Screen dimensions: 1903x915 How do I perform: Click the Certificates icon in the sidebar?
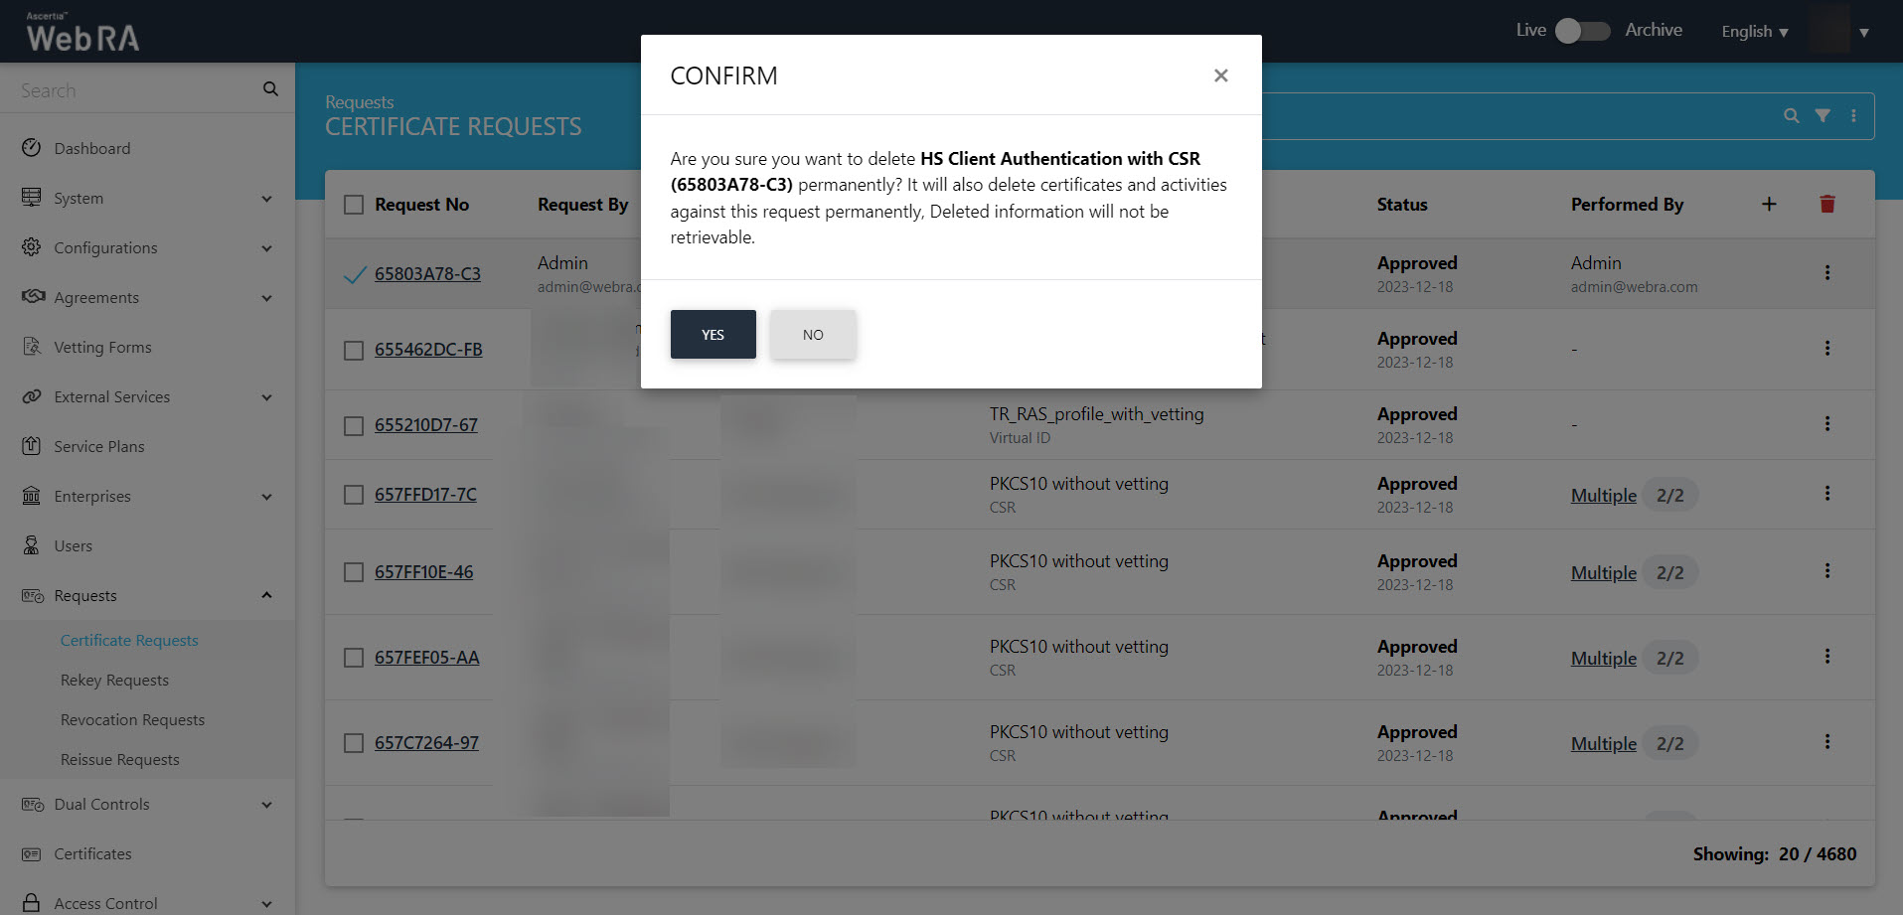(32, 853)
